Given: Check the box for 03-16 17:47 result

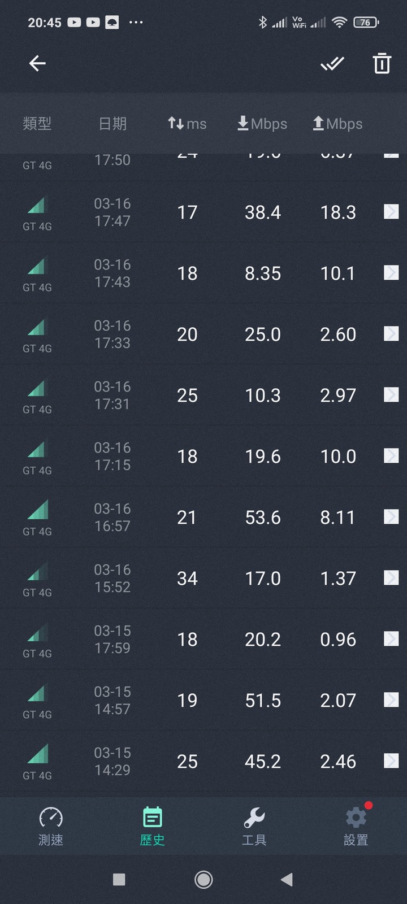Looking at the screenshot, I should tap(391, 212).
